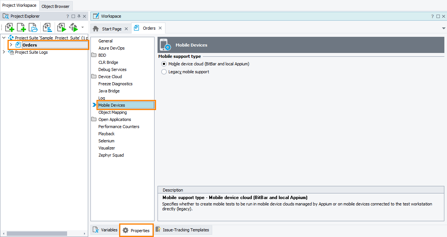Click the project items list icon

[47, 27]
